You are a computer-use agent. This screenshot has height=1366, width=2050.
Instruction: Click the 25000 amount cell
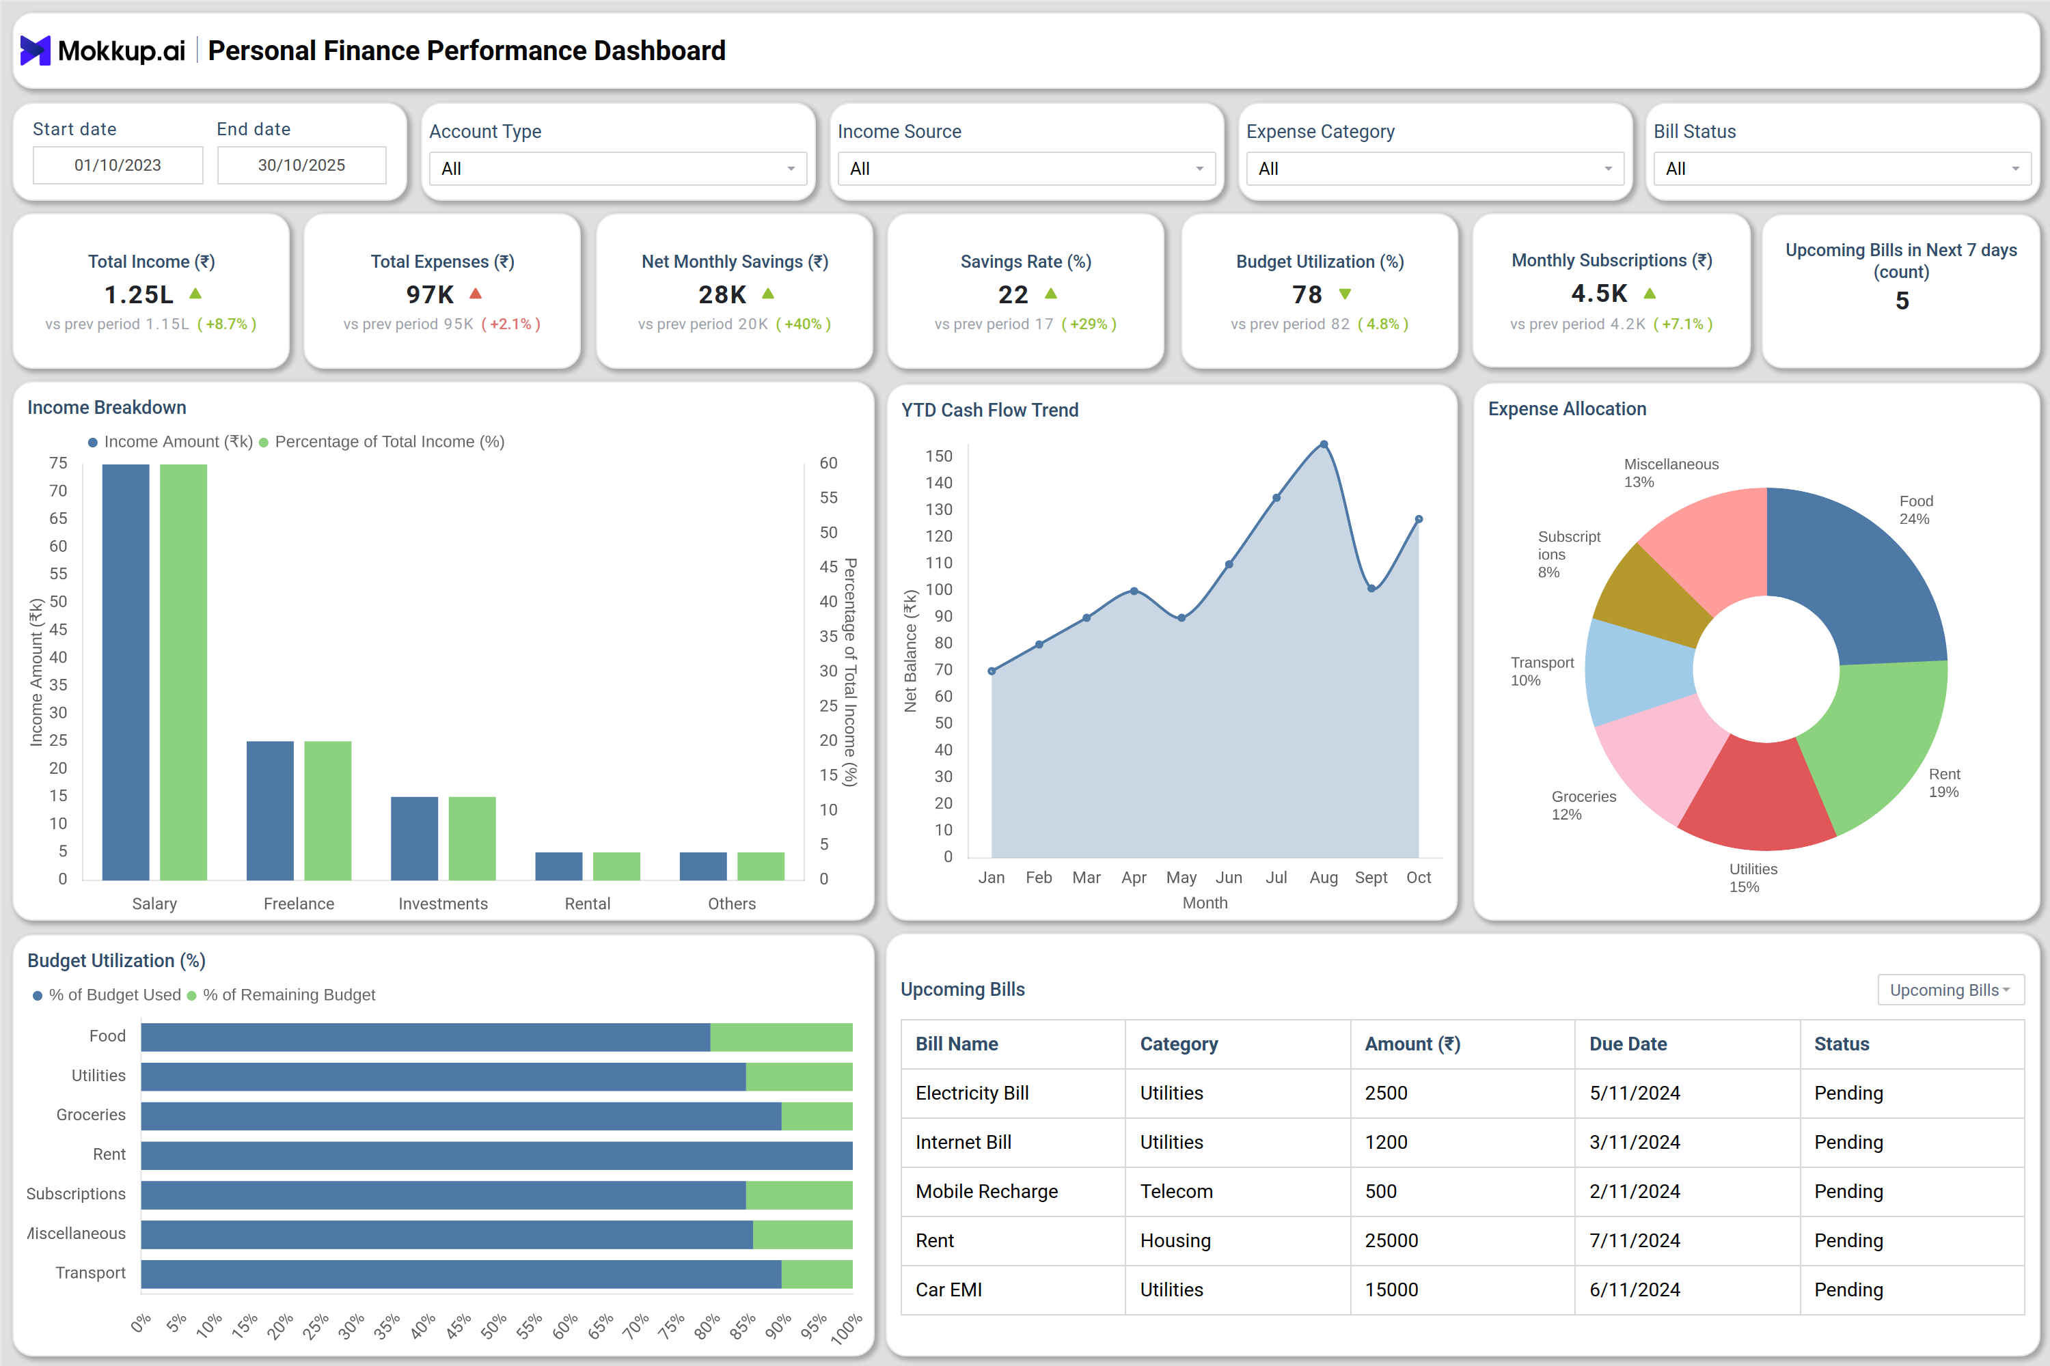pyautogui.click(x=1391, y=1240)
